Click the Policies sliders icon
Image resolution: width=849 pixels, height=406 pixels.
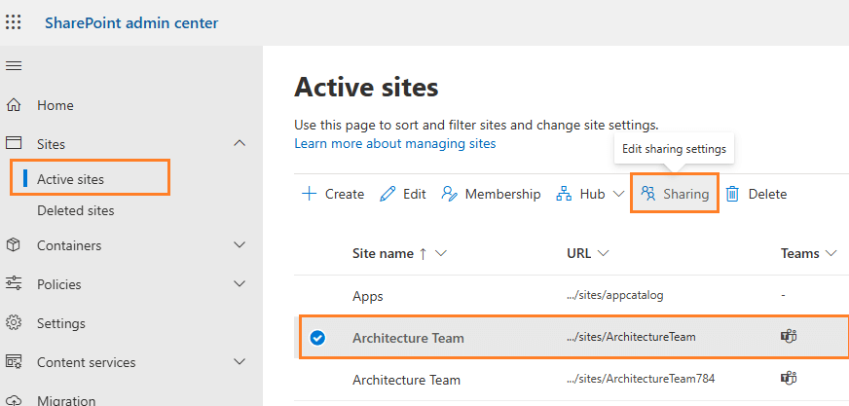tap(14, 283)
